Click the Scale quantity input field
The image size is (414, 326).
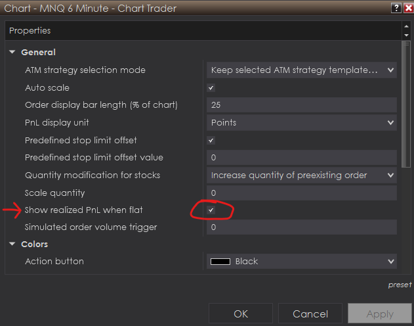[302, 193]
